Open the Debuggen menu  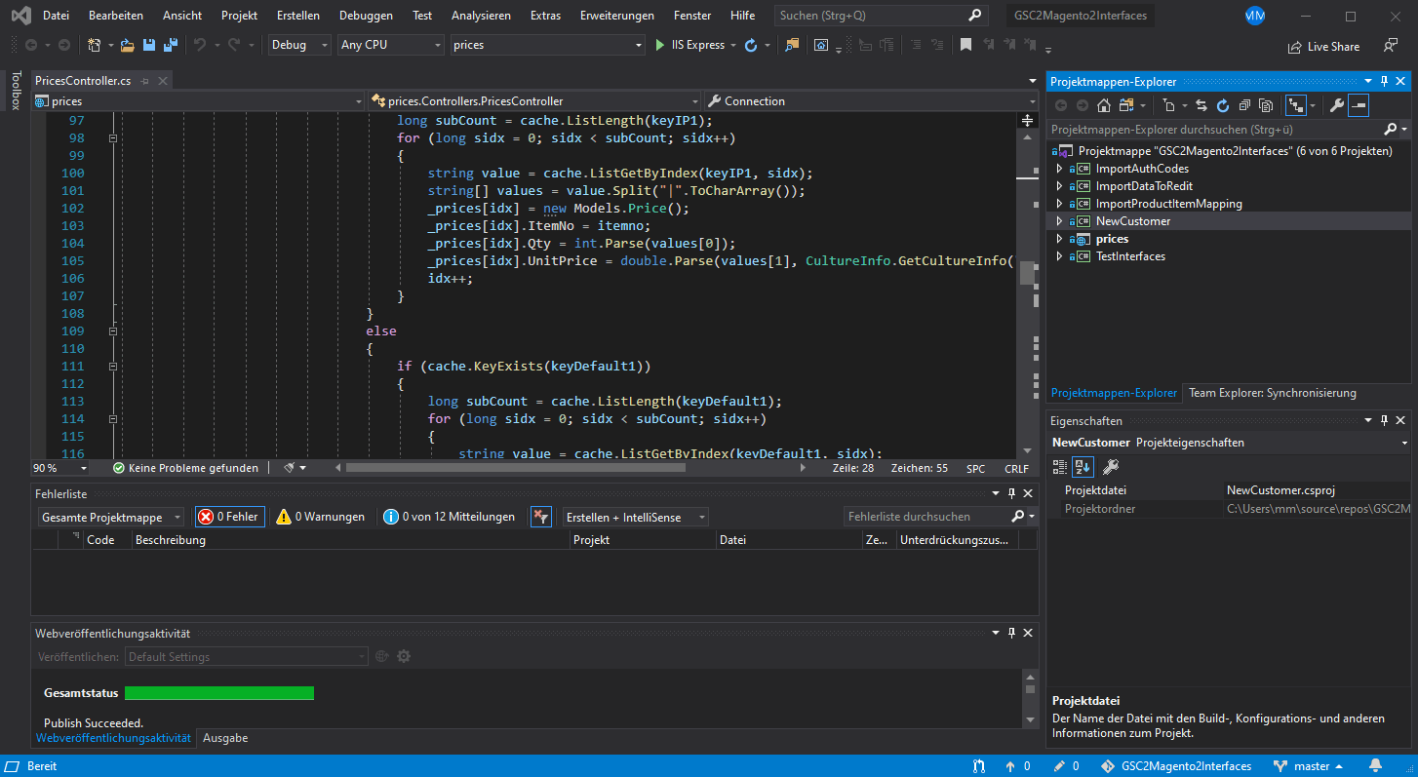(x=366, y=16)
